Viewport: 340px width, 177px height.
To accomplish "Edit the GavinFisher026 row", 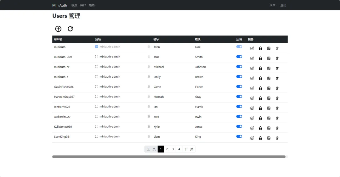I will coord(252,88).
